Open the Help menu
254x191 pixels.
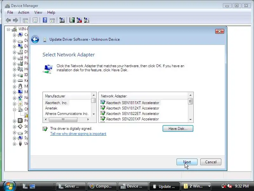[51, 12]
